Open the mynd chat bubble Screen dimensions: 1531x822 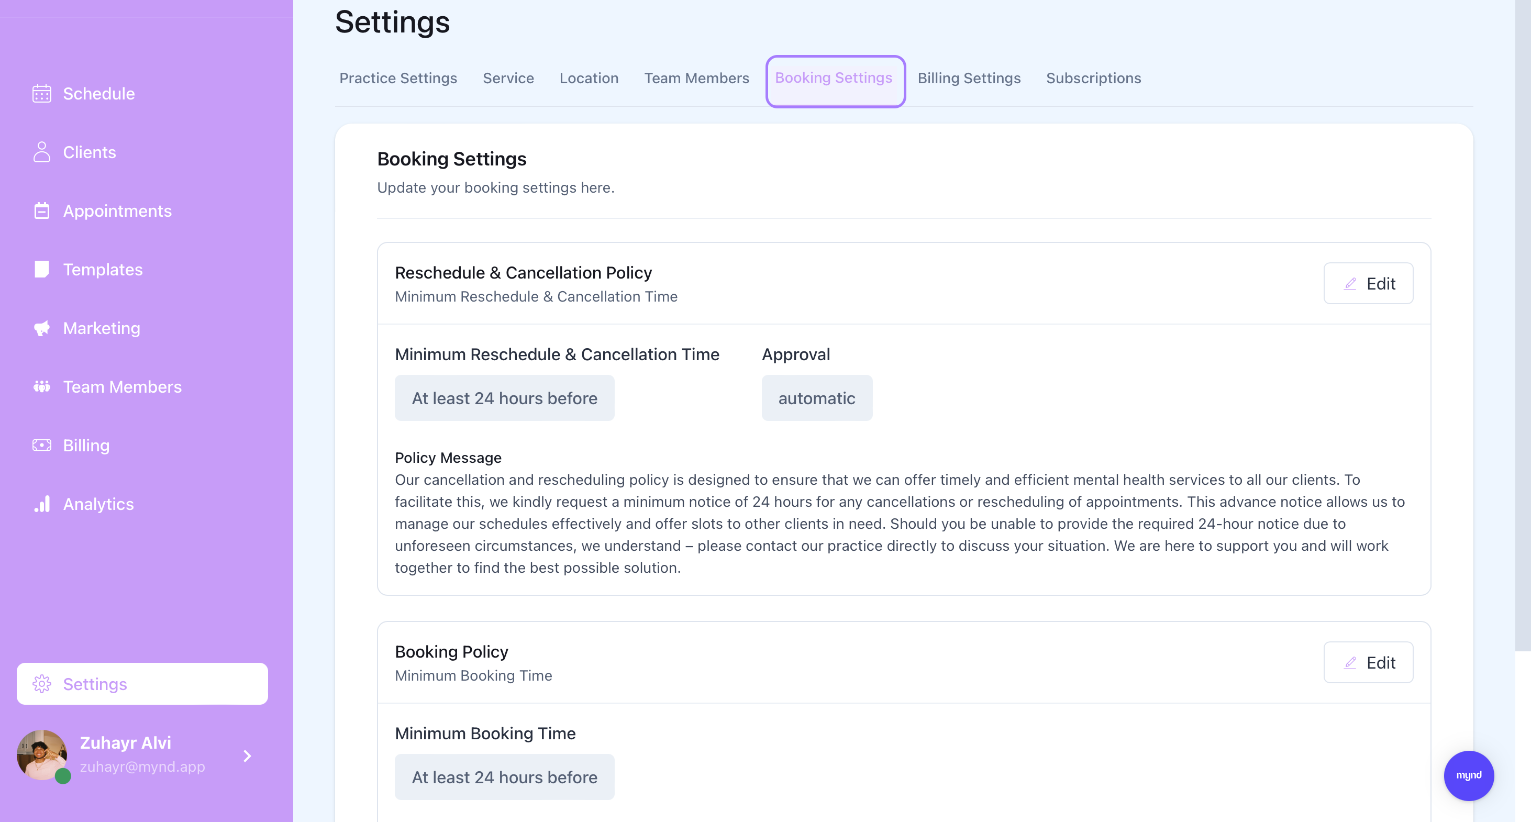coord(1469,775)
